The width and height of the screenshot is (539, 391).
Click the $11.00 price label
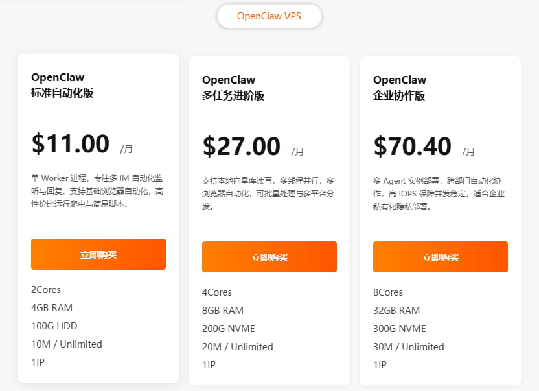pyautogui.click(x=71, y=144)
